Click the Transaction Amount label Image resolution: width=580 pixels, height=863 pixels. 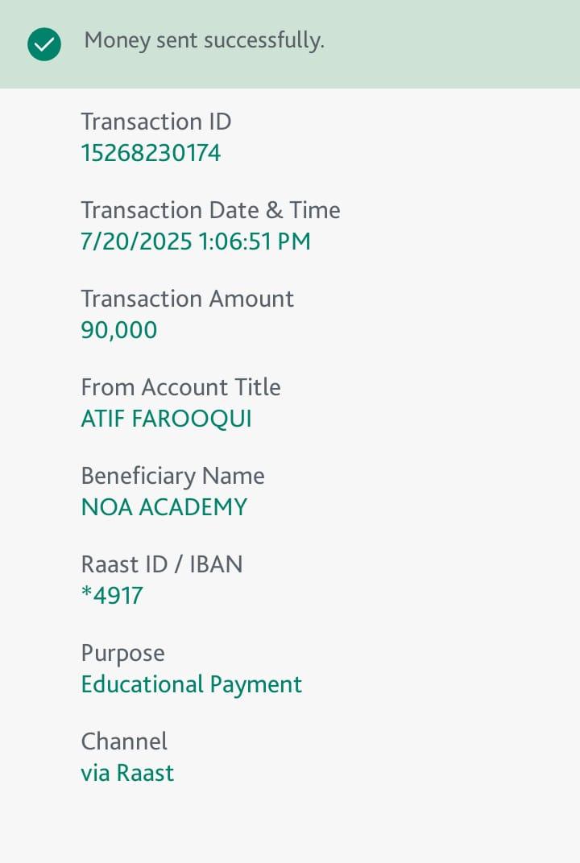[x=187, y=299]
